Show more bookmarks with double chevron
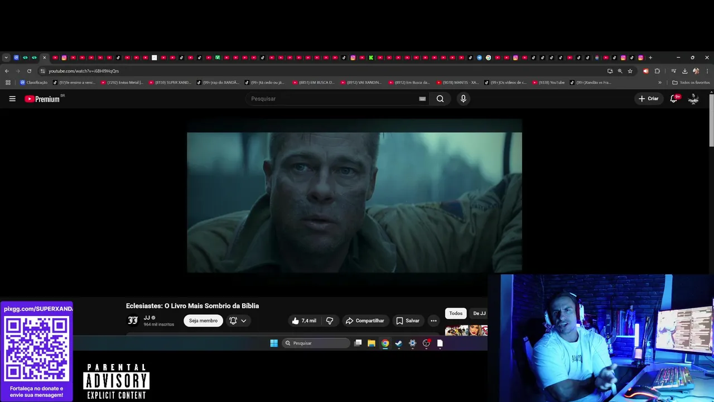This screenshot has height=402, width=714. pos(660,83)
